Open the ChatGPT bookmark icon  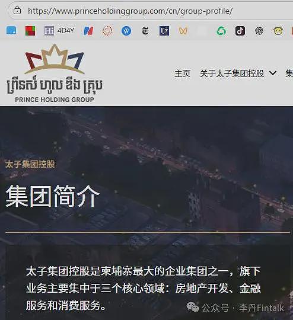point(259,31)
